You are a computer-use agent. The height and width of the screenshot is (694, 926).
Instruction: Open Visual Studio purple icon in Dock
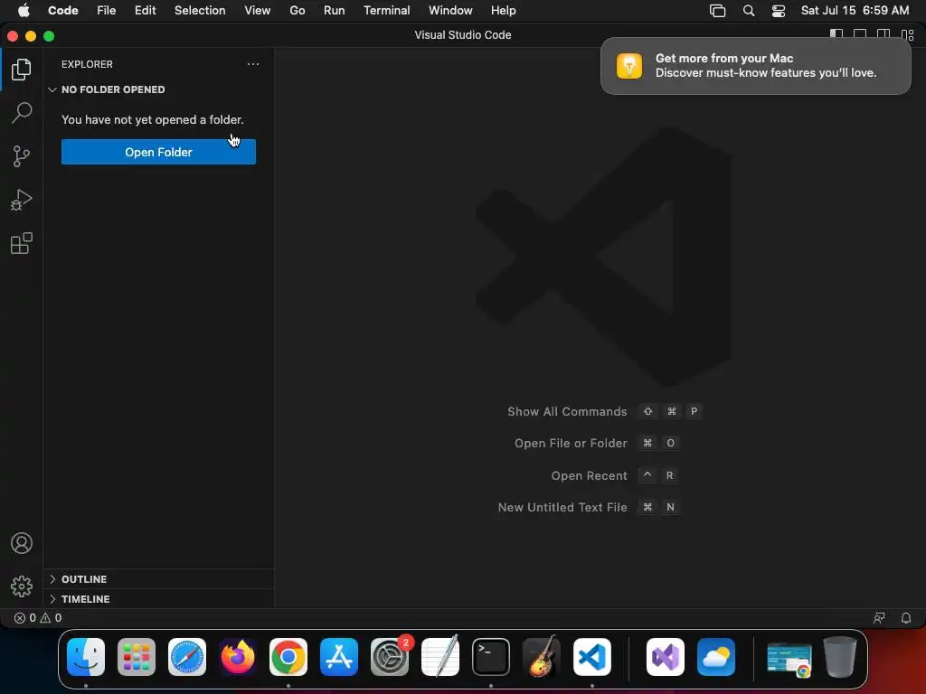666,657
